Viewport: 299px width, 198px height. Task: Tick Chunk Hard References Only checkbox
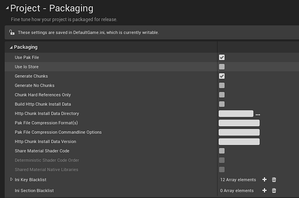point(222,95)
